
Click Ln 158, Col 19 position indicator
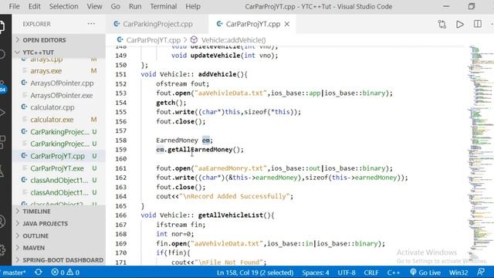(x=255, y=273)
